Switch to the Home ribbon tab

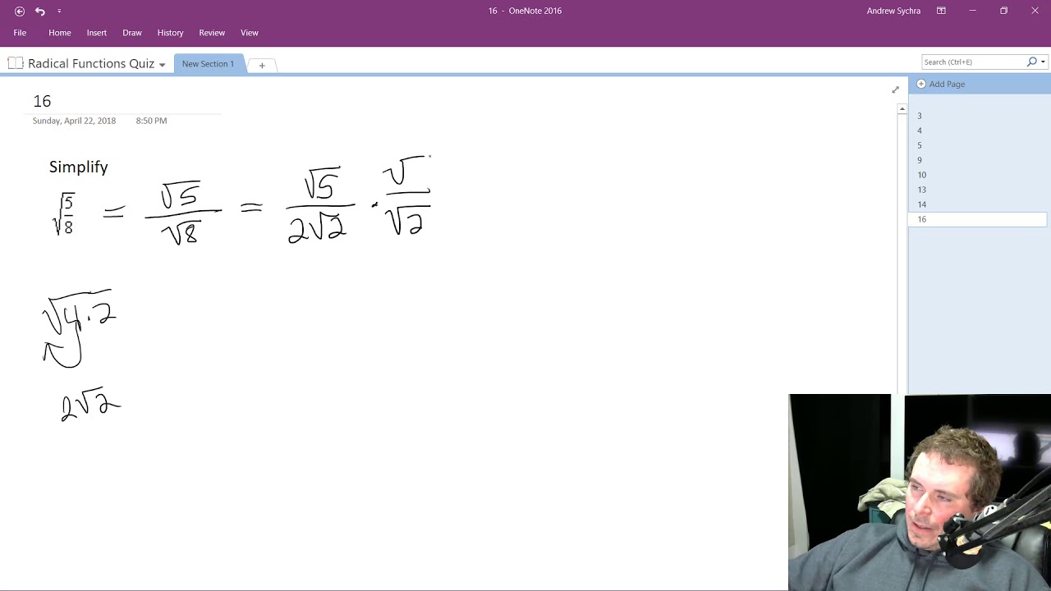click(60, 33)
